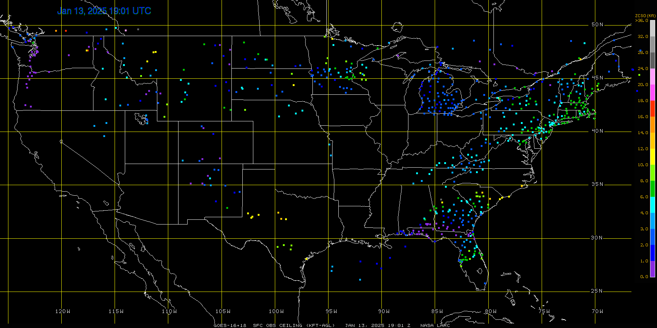Select the '24.0' legend value
Image resolution: width=657 pixels, height=328 pixels.
[643, 69]
